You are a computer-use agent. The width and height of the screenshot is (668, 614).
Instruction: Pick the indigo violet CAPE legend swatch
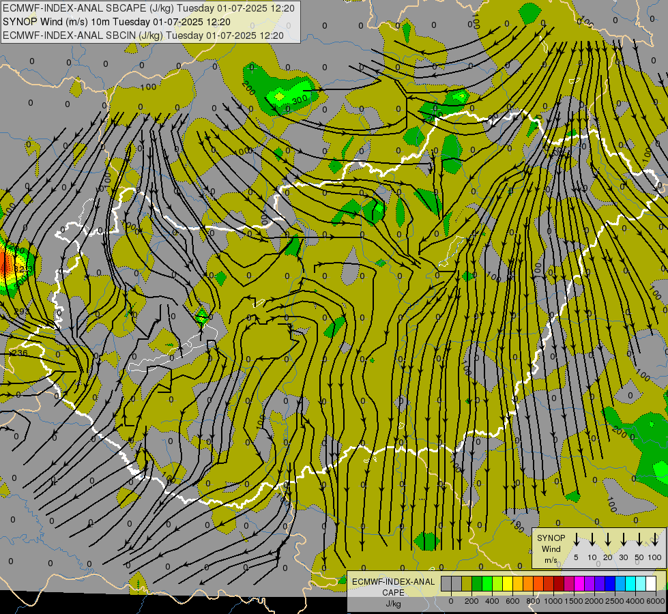pos(599,583)
